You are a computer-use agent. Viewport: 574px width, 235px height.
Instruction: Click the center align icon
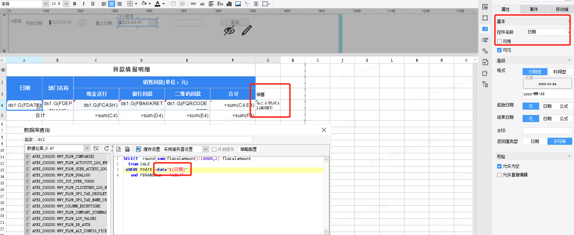(112, 4)
